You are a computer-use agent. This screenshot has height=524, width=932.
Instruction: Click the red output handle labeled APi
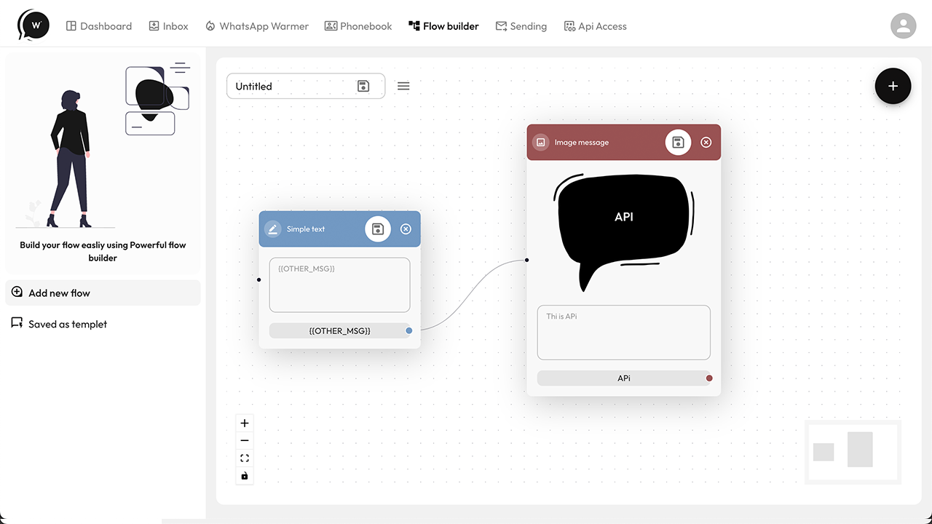pos(709,378)
